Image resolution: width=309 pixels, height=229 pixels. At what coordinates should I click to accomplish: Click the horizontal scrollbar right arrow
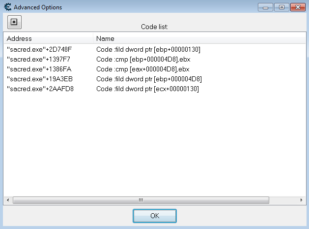301,200
